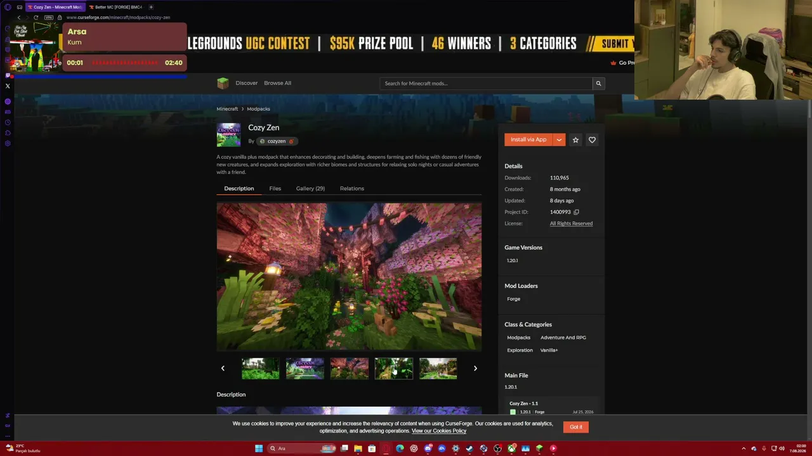The height and width of the screenshot is (456, 812).
Task: Open the Exploration category tag
Action: tap(520, 350)
